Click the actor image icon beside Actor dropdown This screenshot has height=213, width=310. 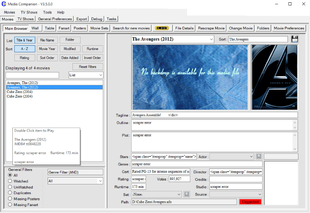coord(259,156)
